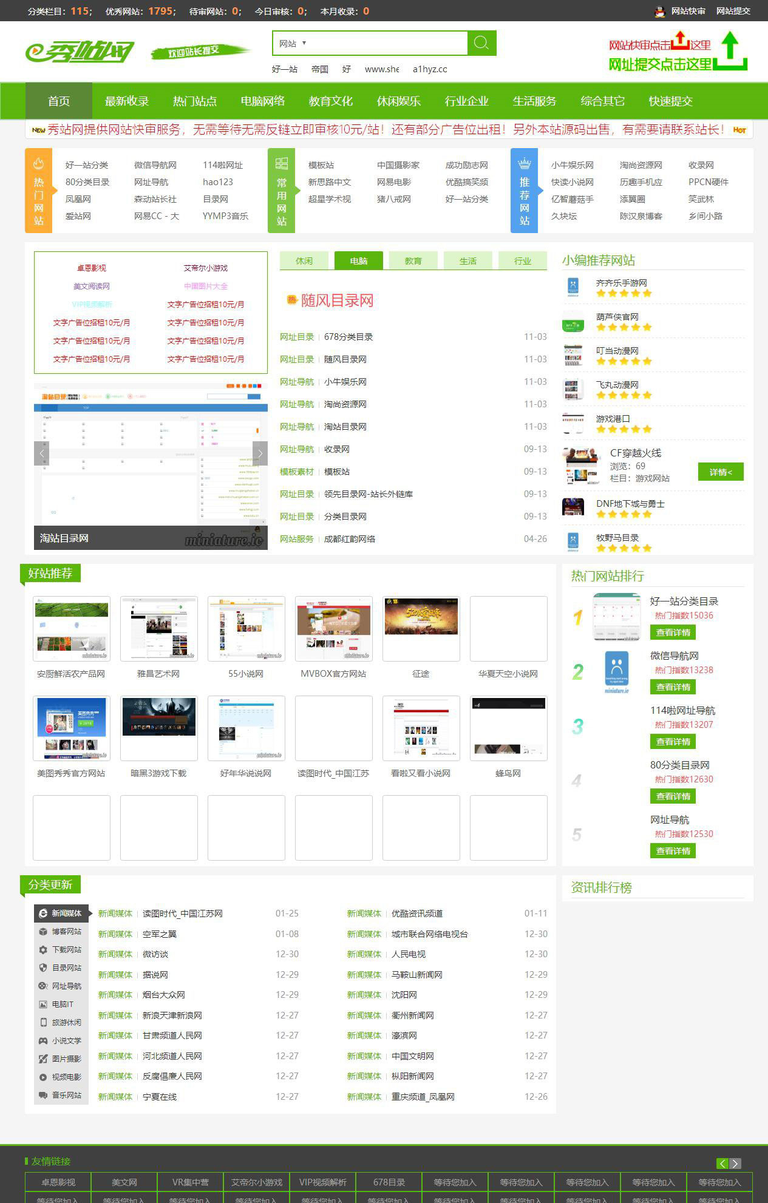Image resolution: width=768 pixels, height=1203 pixels.
Task: Switch to the 休闲 tab
Action: (304, 261)
